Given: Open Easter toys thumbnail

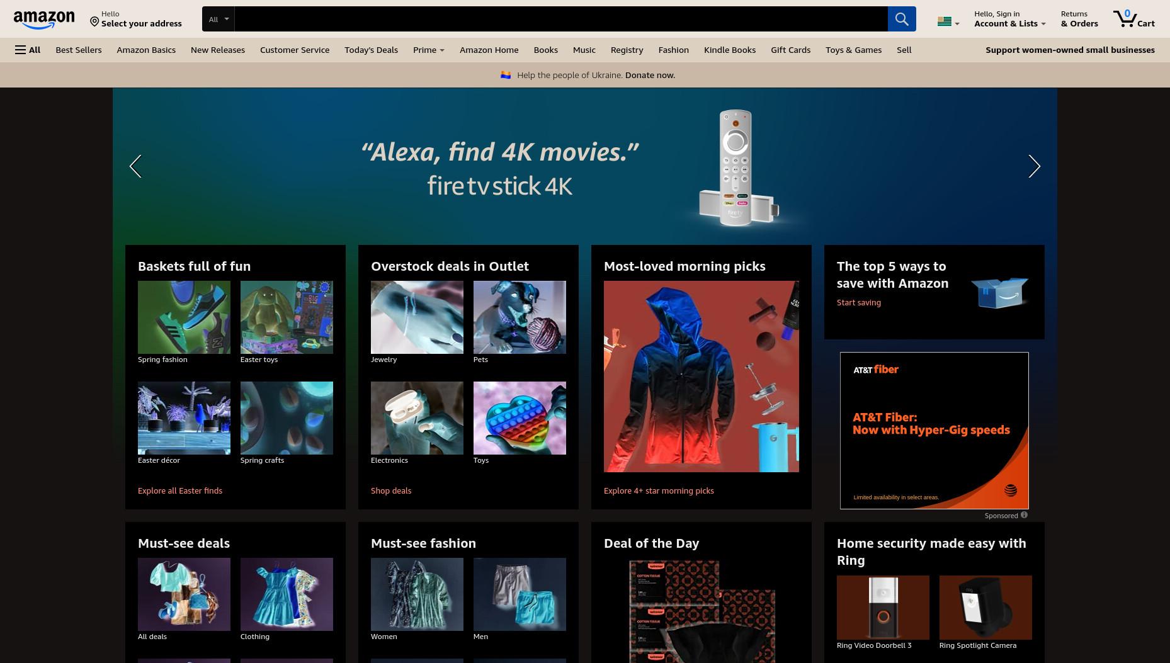Looking at the screenshot, I should pyautogui.click(x=287, y=317).
